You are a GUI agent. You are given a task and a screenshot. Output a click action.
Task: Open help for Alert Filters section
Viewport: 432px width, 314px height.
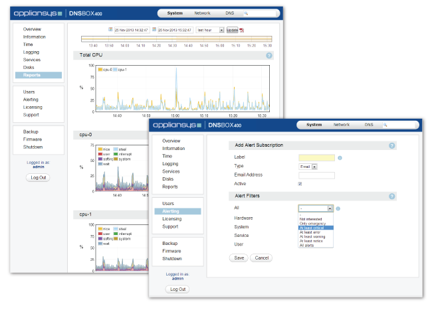point(391,196)
